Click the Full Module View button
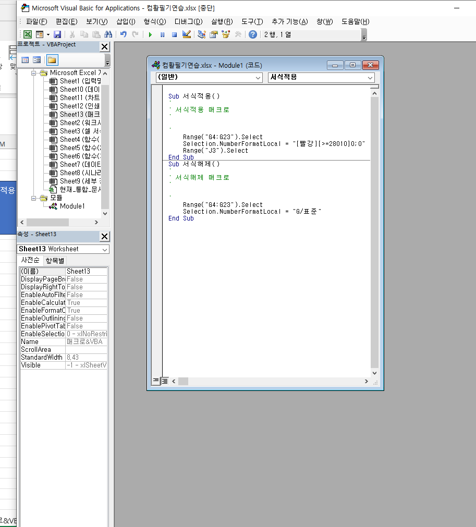 165,381
